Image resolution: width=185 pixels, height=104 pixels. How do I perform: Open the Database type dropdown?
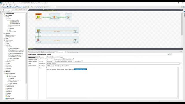pyautogui.click(x=53, y=57)
